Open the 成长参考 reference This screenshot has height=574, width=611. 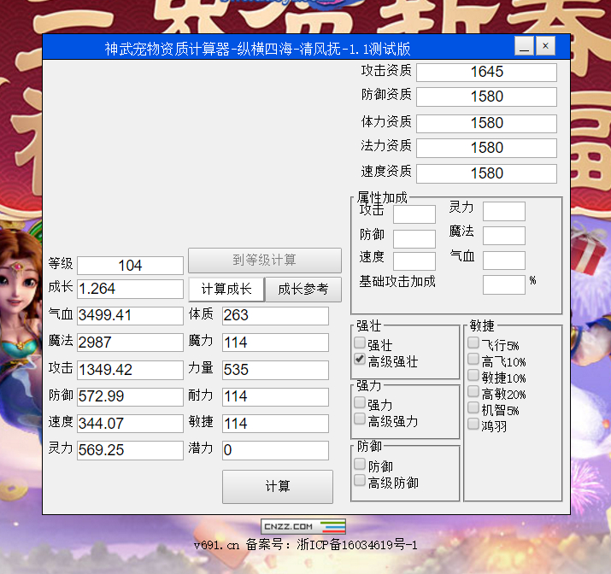click(303, 290)
